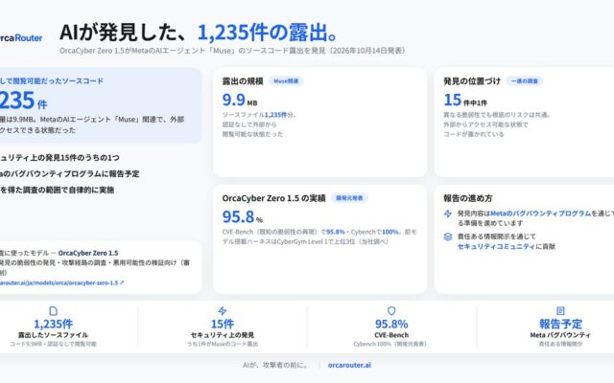Click the OrcaRouter logo
The height and width of the screenshot is (383, 614).
point(21,38)
